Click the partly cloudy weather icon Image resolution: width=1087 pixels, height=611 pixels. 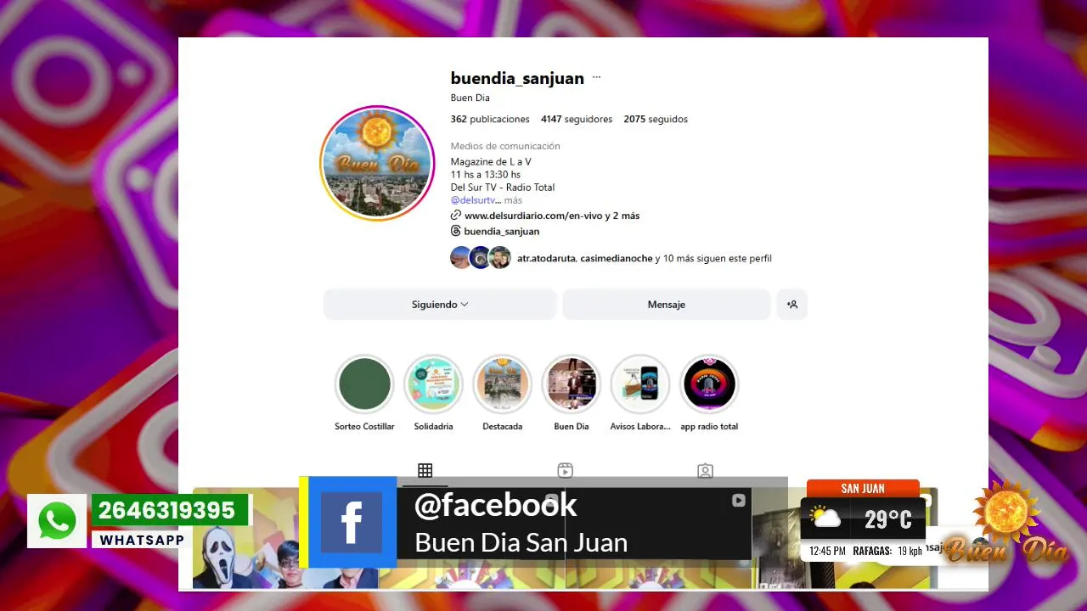click(825, 517)
